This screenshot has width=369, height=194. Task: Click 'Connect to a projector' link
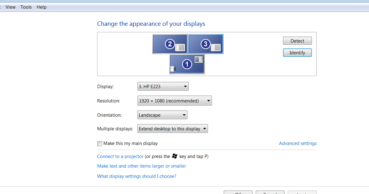coord(120,156)
